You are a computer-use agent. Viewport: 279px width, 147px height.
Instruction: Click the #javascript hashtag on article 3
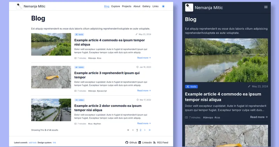click(102, 91)
